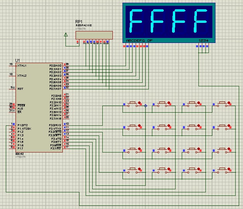Select the power terminal arrow beside RP1
243x209 pixels.
click(66, 34)
